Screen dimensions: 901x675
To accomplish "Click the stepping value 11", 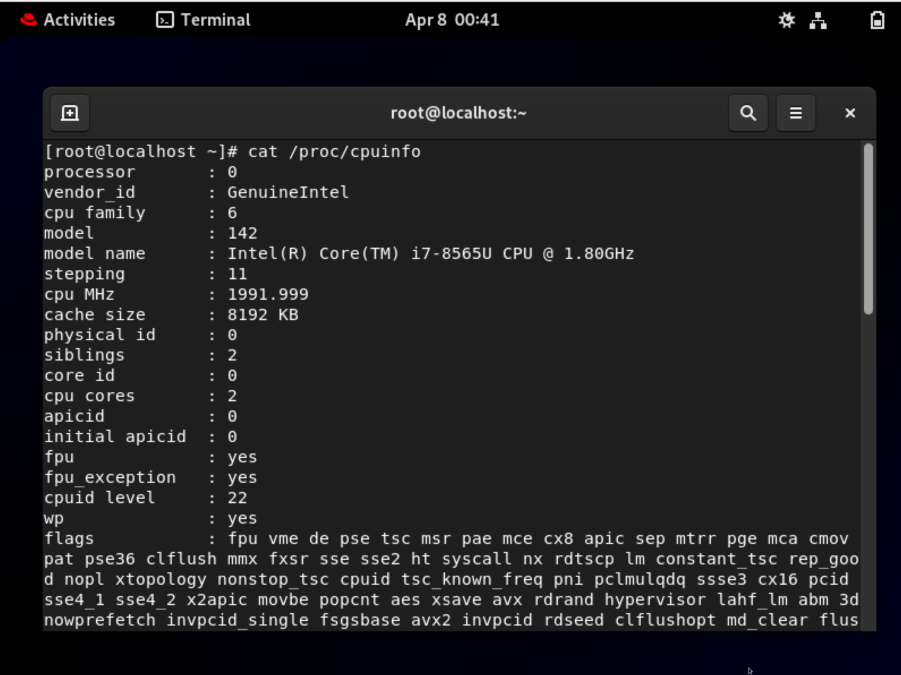I will pyautogui.click(x=238, y=274).
